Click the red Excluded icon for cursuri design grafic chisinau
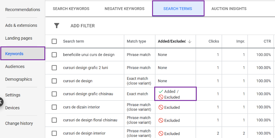 (161, 97)
